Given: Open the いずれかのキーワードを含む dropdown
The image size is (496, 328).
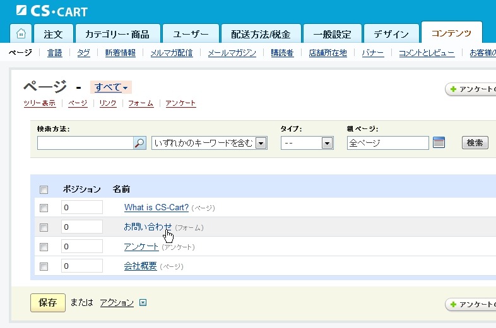Looking at the screenshot, I should (210, 143).
